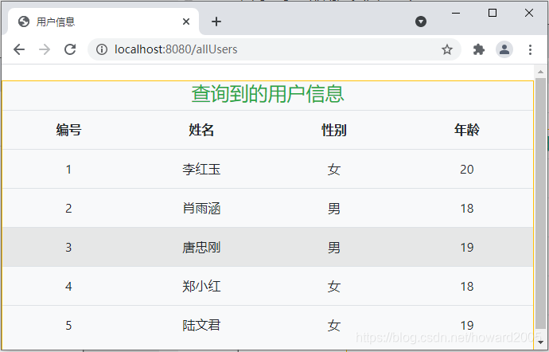Reload the current page
The width and height of the screenshot is (549, 352).
point(70,49)
